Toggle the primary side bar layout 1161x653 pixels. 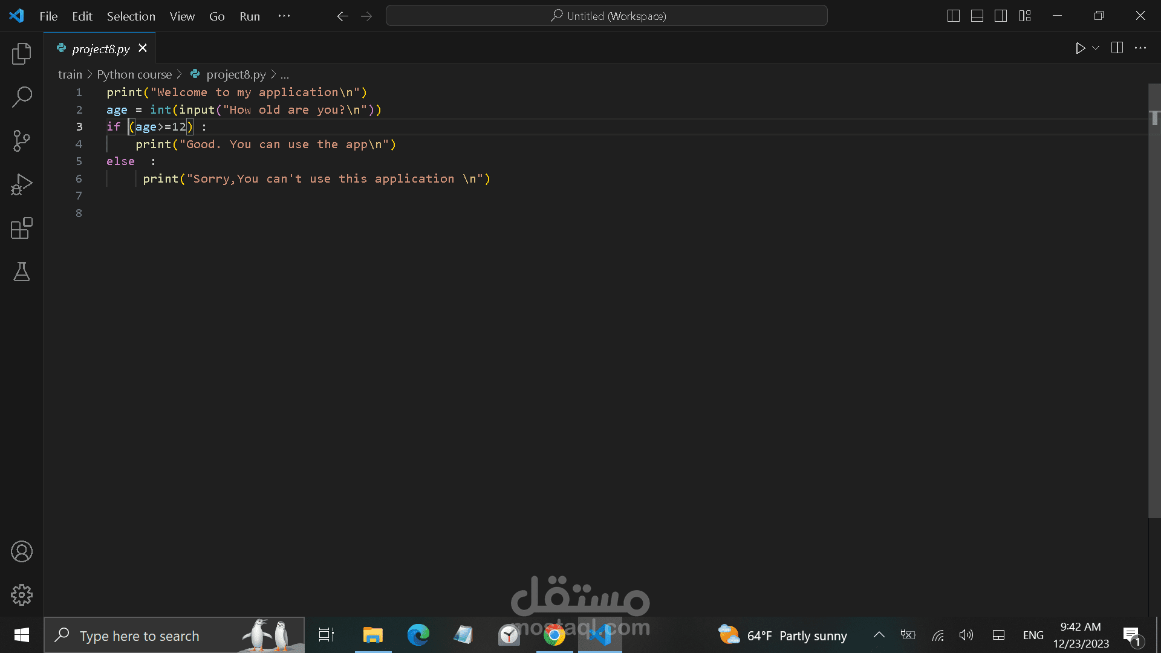pos(954,16)
